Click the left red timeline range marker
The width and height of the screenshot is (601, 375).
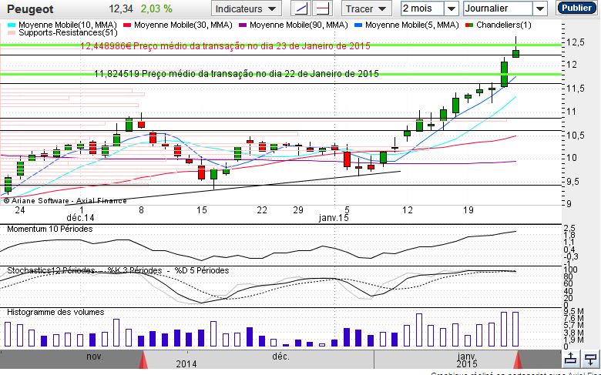(143, 360)
